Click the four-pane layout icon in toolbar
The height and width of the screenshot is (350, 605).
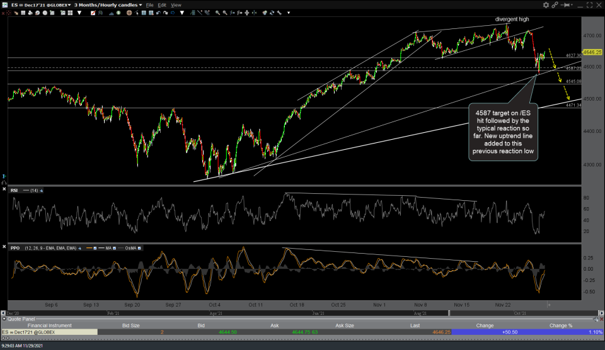pos(70,13)
